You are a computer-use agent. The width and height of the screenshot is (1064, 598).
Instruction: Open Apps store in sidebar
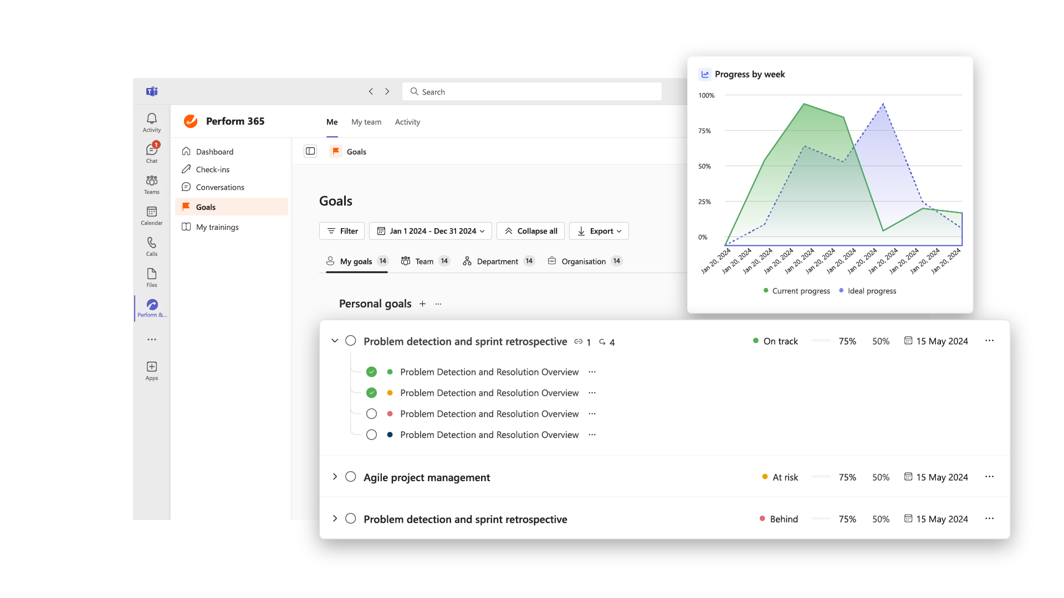[151, 370]
